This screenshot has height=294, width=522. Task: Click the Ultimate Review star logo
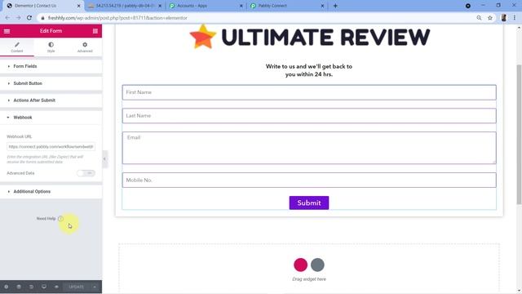pos(203,37)
